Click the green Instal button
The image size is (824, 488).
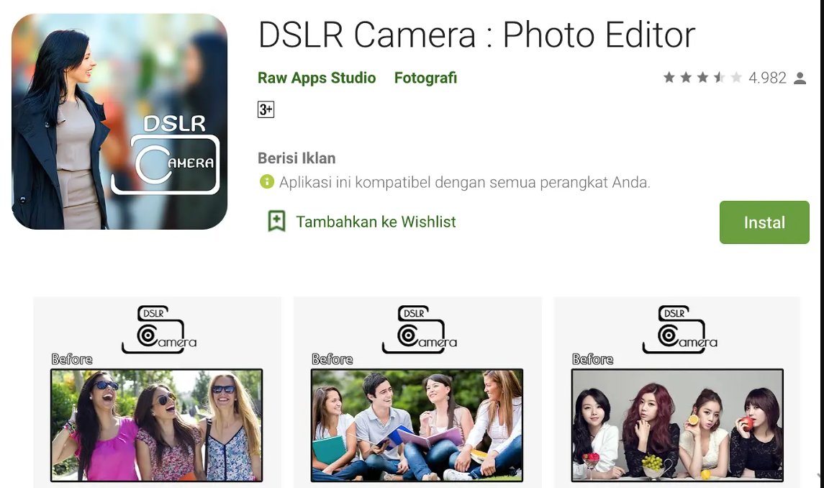[764, 222]
